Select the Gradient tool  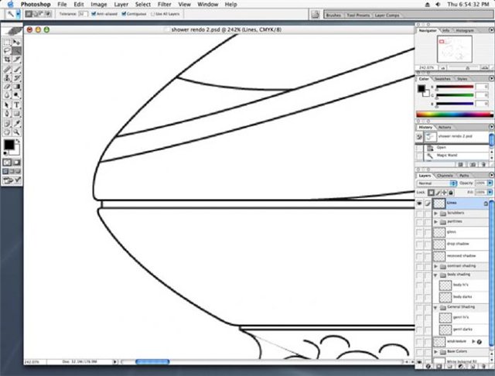pyautogui.click(x=16, y=87)
